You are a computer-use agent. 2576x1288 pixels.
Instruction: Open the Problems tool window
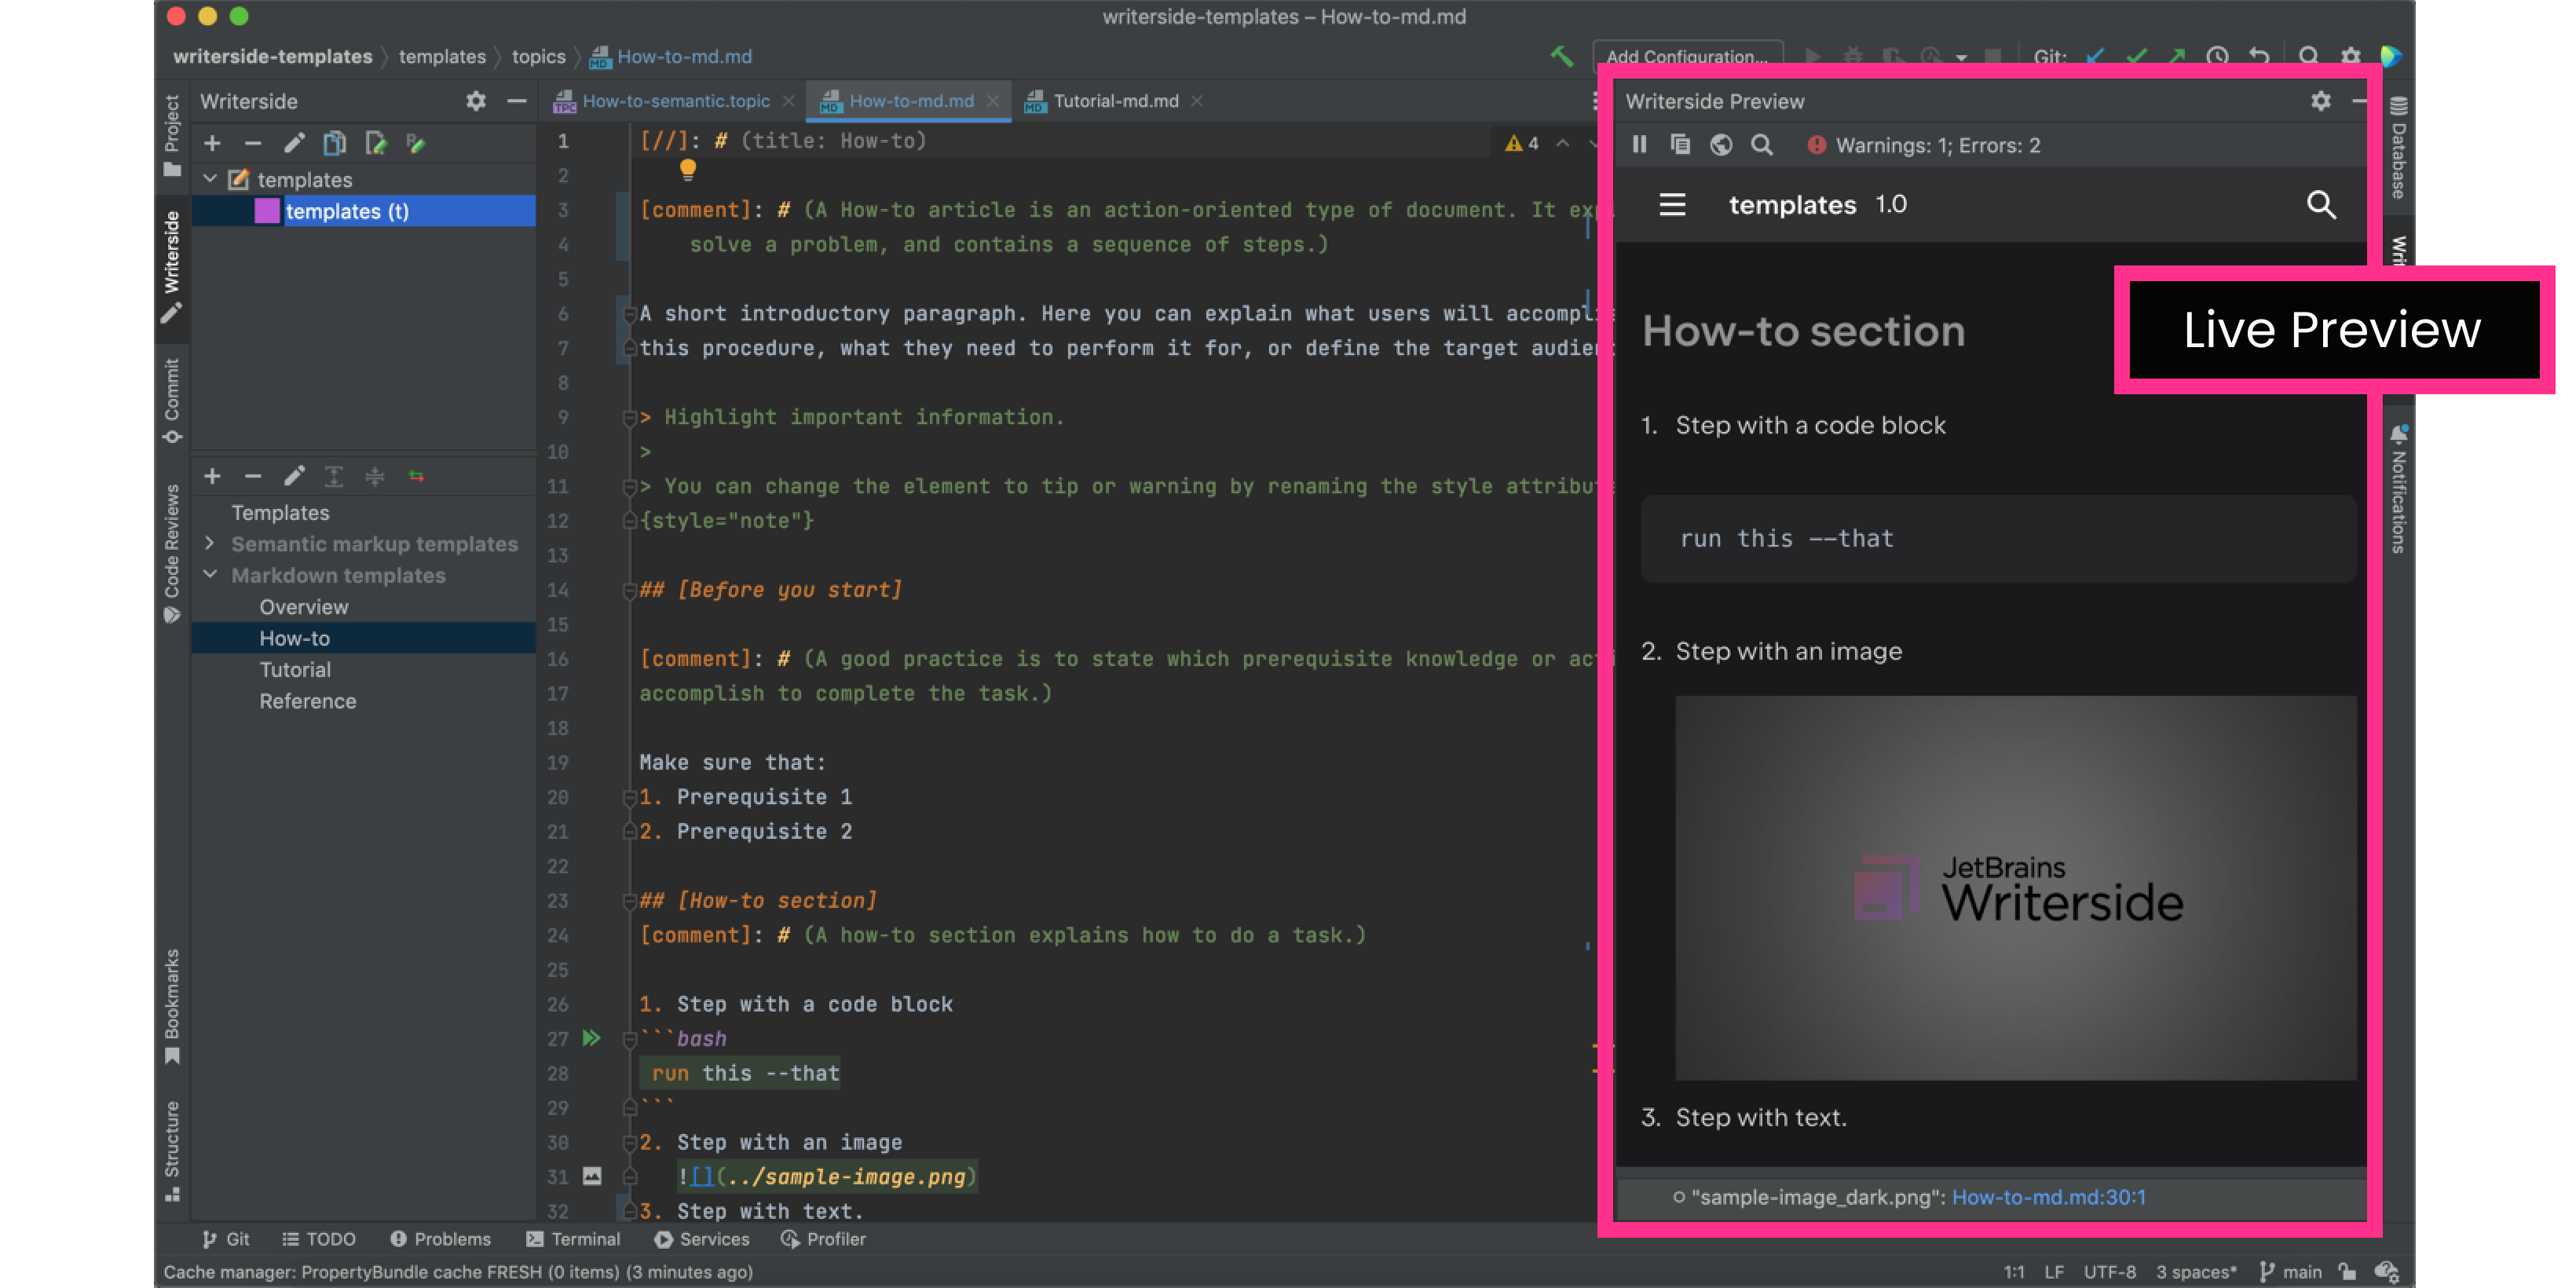click(440, 1239)
